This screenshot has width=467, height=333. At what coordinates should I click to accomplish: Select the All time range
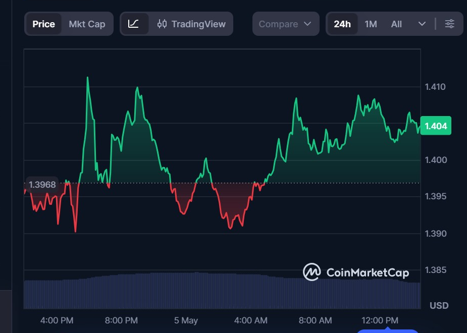[396, 24]
